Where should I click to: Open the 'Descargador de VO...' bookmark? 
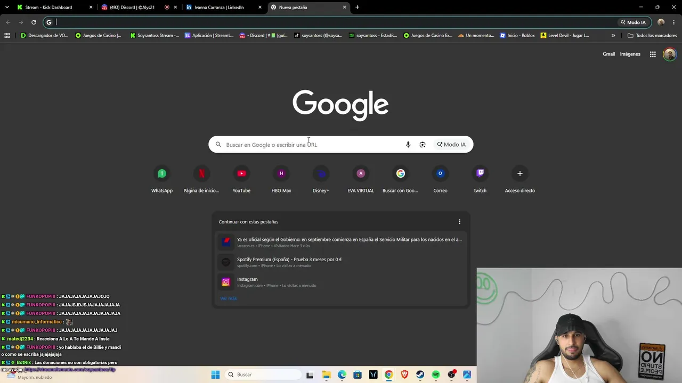[45, 36]
